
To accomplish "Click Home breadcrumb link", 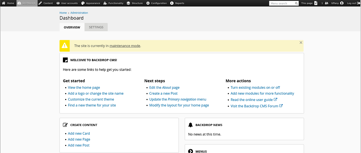I will (x=63, y=13).
